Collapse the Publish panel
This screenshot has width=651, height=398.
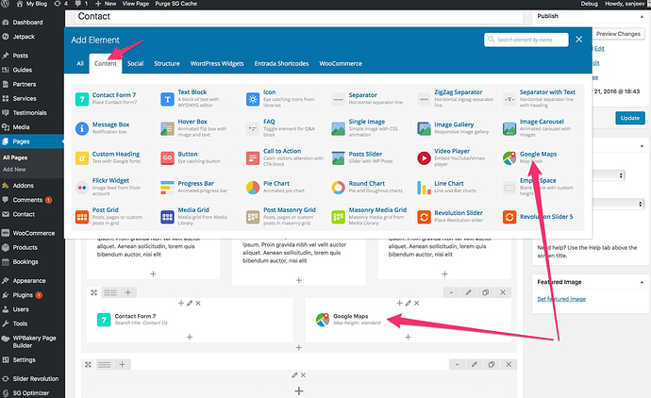pos(642,16)
